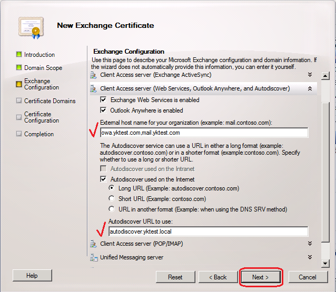The width and height of the screenshot is (336, 292).
Task: Expand the POP/IMAP section chevron
Action: pyautogui.click(x=310, y=244)
